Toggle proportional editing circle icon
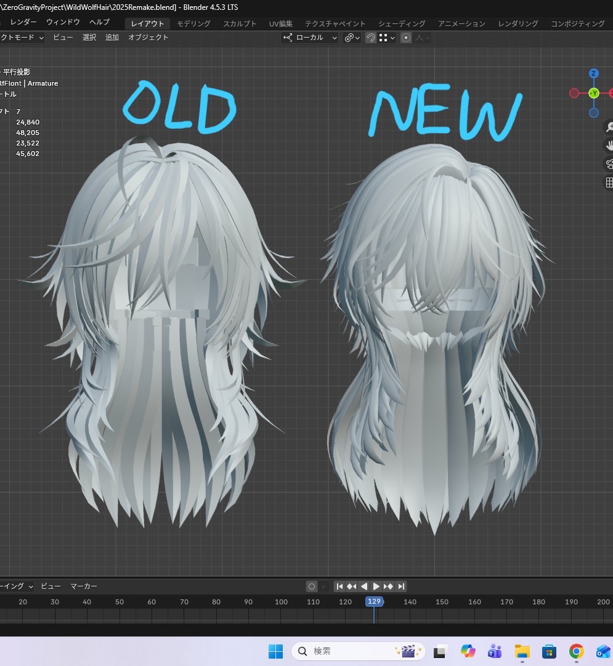This screenshot has height=666, width=613. point(406,38)
